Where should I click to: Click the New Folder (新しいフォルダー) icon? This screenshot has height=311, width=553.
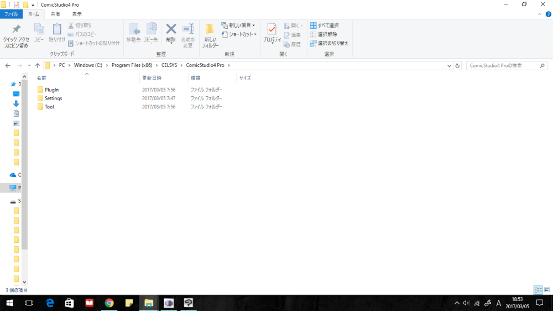click(210, 30)
